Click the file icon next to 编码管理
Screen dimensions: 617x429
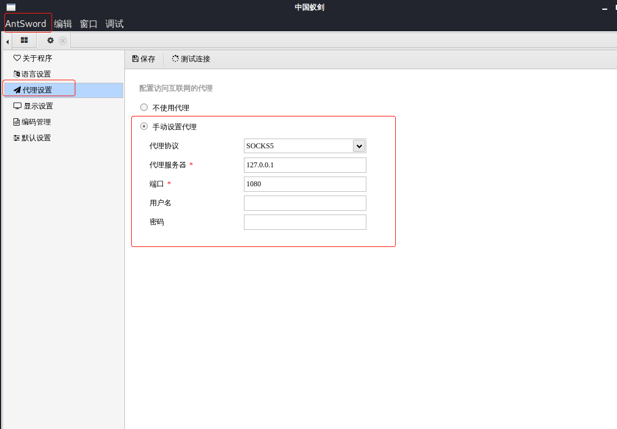(x=17, y=122)
